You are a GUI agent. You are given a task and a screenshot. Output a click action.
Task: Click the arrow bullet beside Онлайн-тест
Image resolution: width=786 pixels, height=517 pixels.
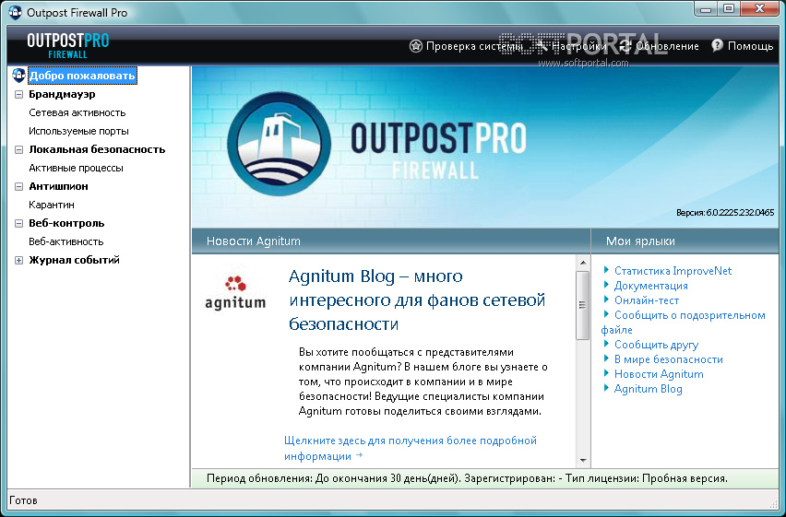pos(606,300)
